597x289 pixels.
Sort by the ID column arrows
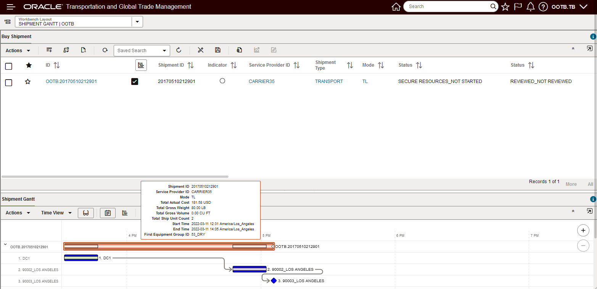click(x=57, y=65)
